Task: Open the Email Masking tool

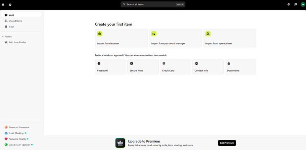Action: (x=21, y=133)
